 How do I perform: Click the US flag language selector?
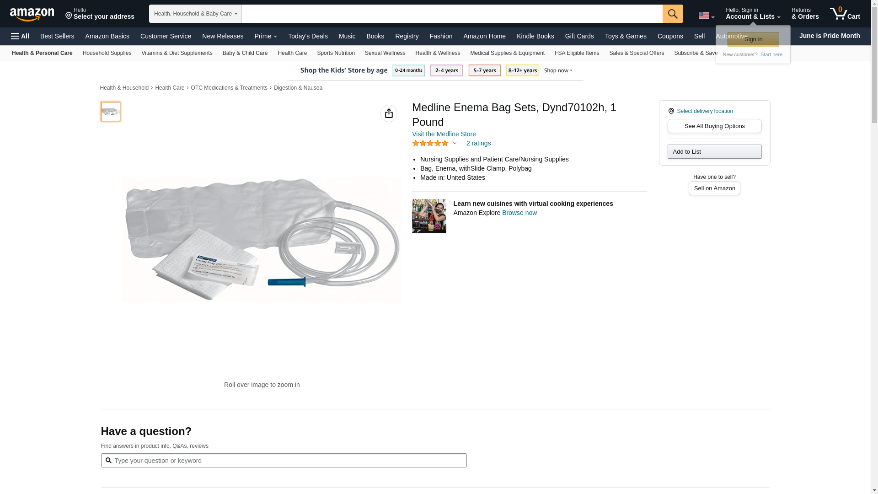point(706,16)
